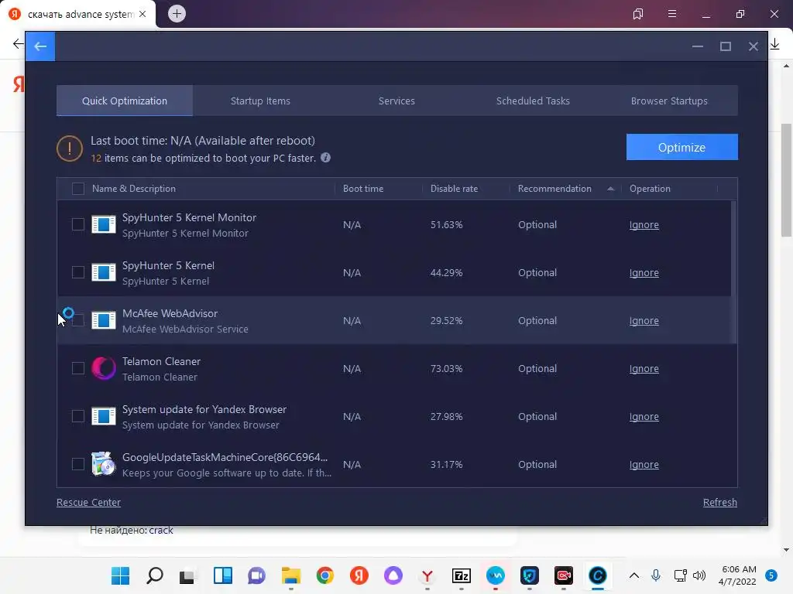The image size is (793, 594).
Task: Check the SpyHunter 5 Kernel checkbox
Action: (78, 272)
